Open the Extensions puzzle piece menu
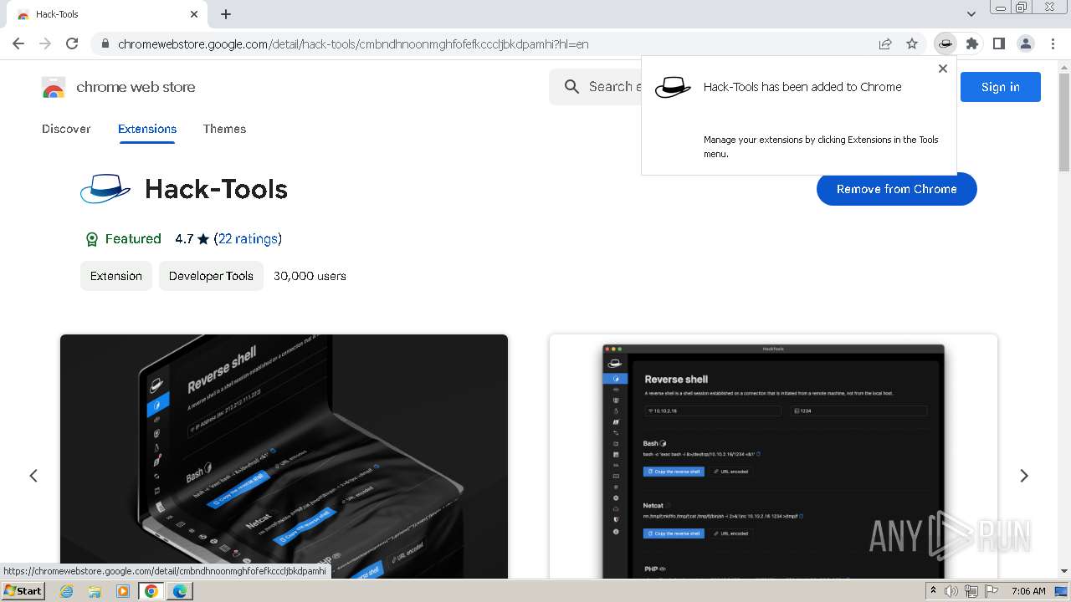Image resolution: width=1071 pixels, height=602 pixels. click(971, 43)
